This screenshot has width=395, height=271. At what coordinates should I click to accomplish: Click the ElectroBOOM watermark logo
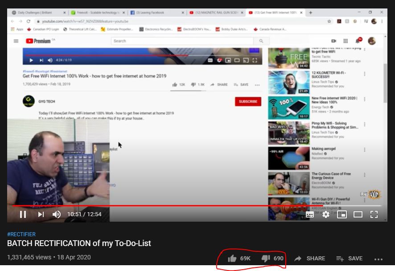tap(370, 194)
